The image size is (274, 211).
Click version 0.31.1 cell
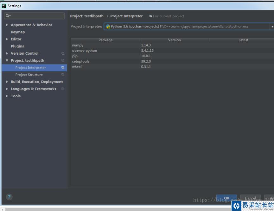tap(146, 67)
